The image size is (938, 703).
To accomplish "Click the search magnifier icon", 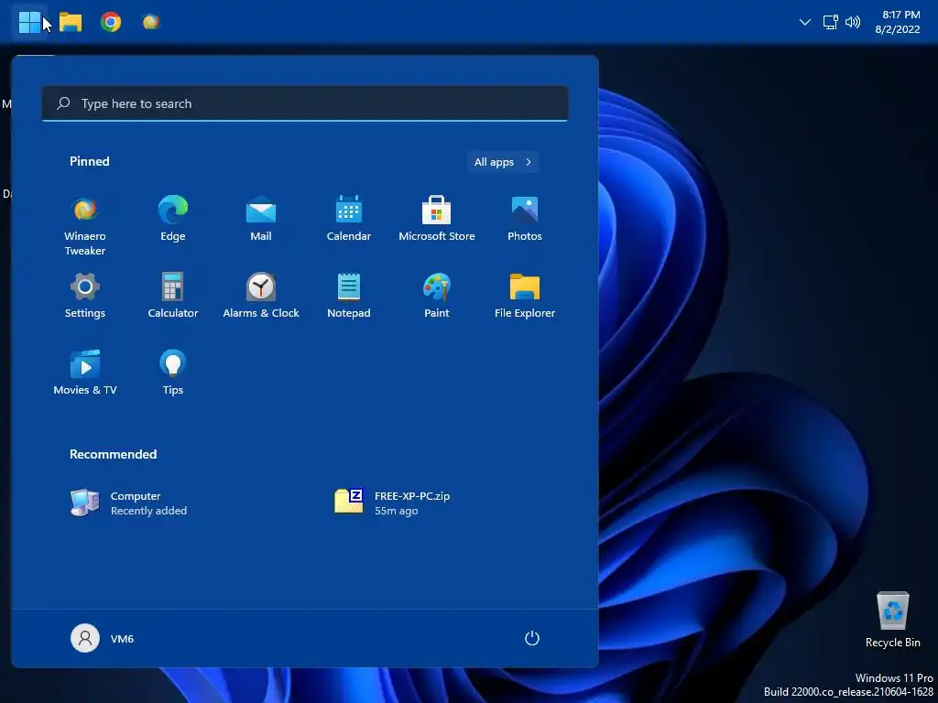I will click(63, 103).
